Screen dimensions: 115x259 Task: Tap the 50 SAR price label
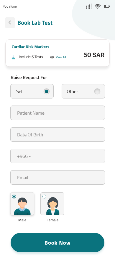click(x=94, y=55)
